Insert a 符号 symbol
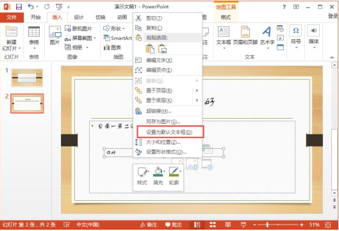339x231 pixels. point(295,37)
